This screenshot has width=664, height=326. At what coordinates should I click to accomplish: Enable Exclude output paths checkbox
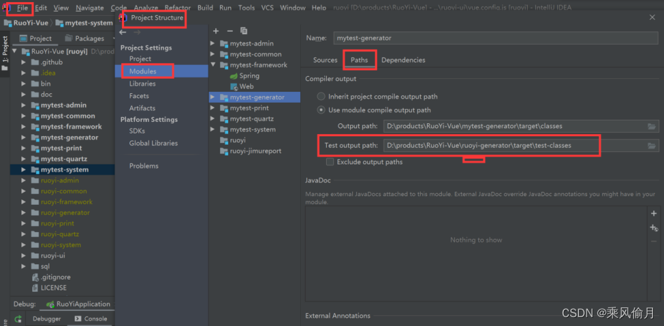(330, 162)
